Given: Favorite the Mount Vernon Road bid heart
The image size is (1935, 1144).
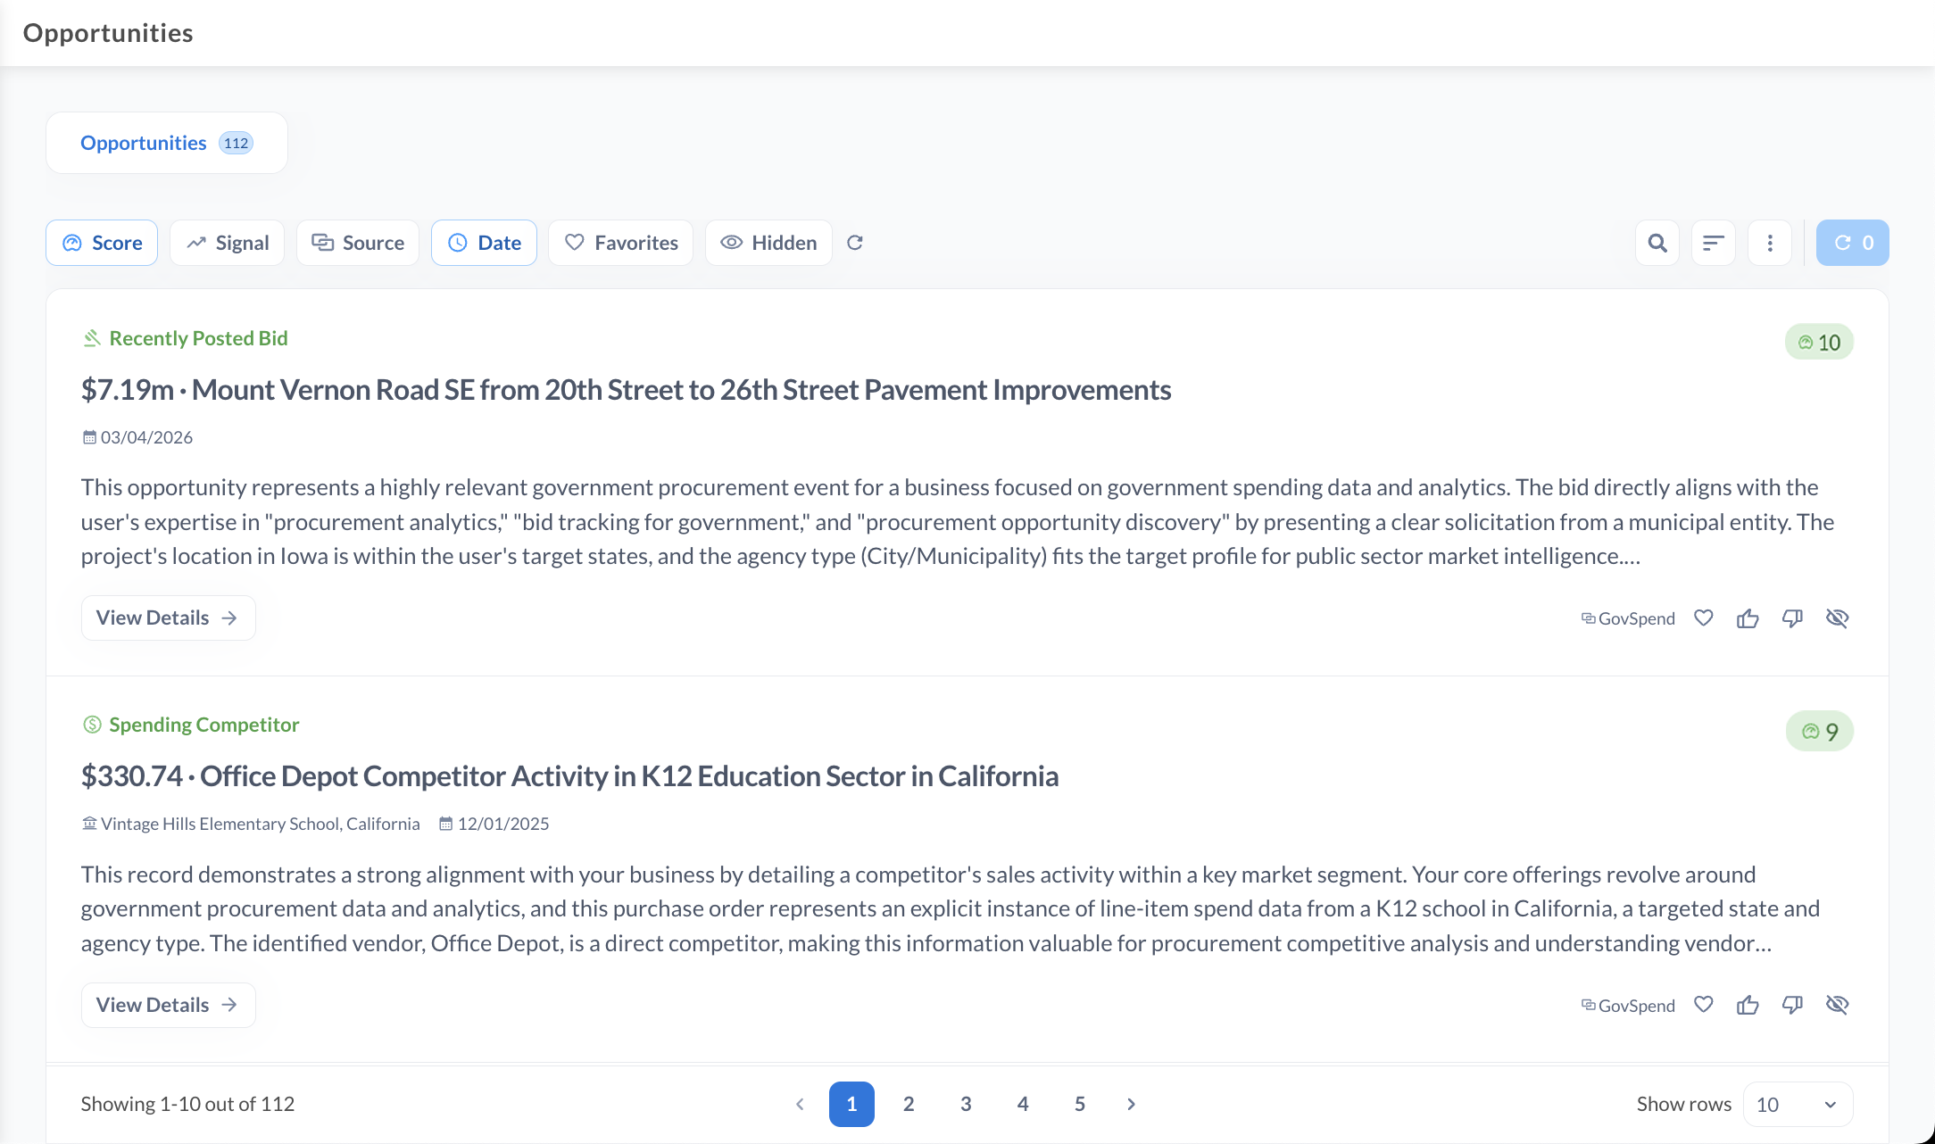Looking at the screenshot, I should [x=1704, y=618].
